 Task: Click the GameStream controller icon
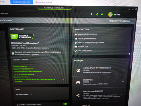[x=78, y=82]
